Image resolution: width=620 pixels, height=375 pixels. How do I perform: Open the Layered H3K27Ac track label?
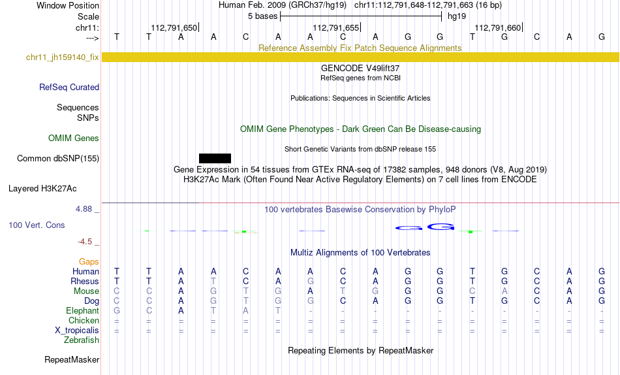(42, 189)
